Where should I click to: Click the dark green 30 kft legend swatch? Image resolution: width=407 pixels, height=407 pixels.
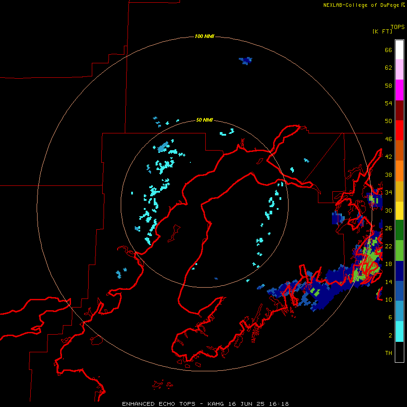(x=399, y=230)
